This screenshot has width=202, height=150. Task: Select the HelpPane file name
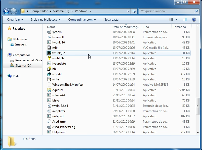coord(59,132)
